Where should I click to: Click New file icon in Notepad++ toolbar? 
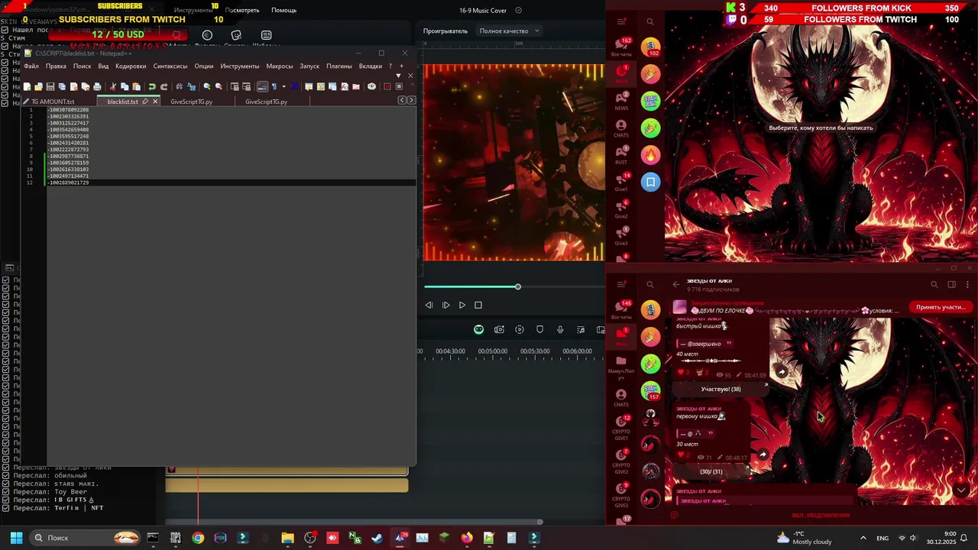(x=27, y=86)
